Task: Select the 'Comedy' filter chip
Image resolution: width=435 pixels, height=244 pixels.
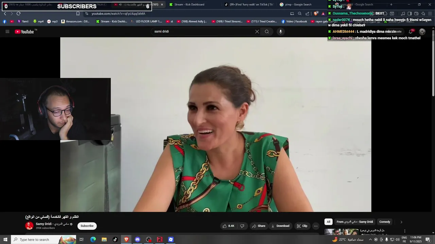Action: tap(385, 222)
